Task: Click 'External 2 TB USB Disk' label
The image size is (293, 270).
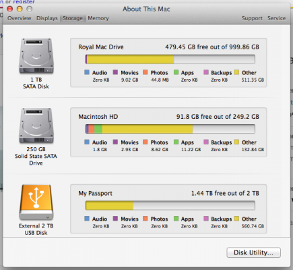Action: (36, 230)
